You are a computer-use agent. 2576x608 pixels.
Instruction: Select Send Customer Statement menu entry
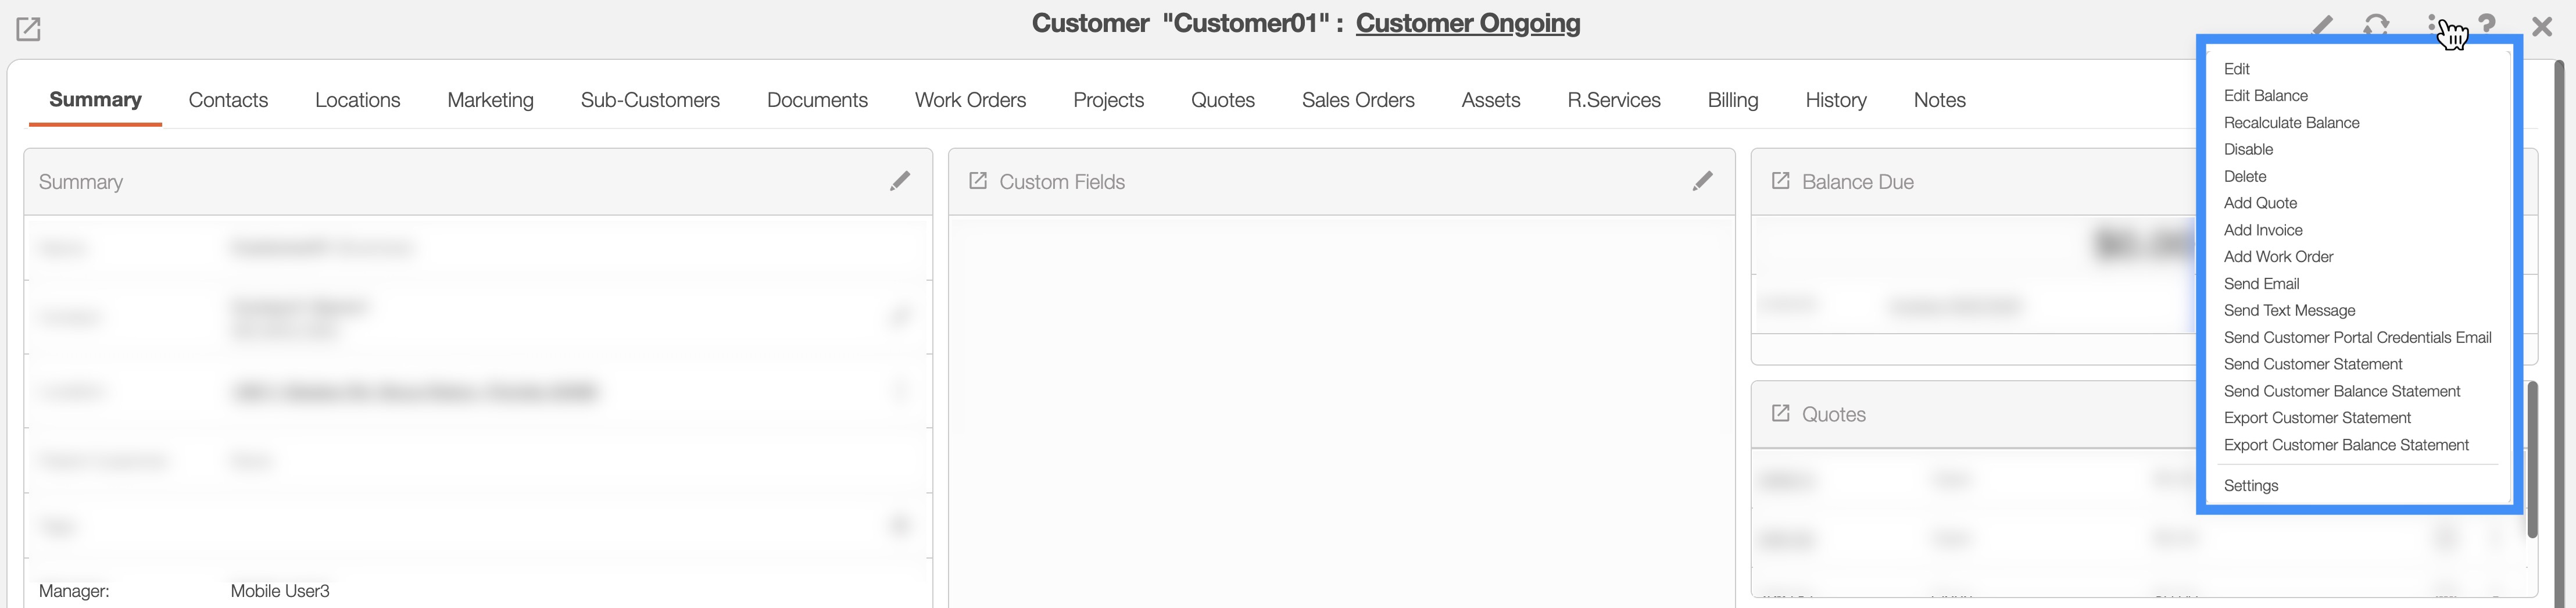(2312, 364)
